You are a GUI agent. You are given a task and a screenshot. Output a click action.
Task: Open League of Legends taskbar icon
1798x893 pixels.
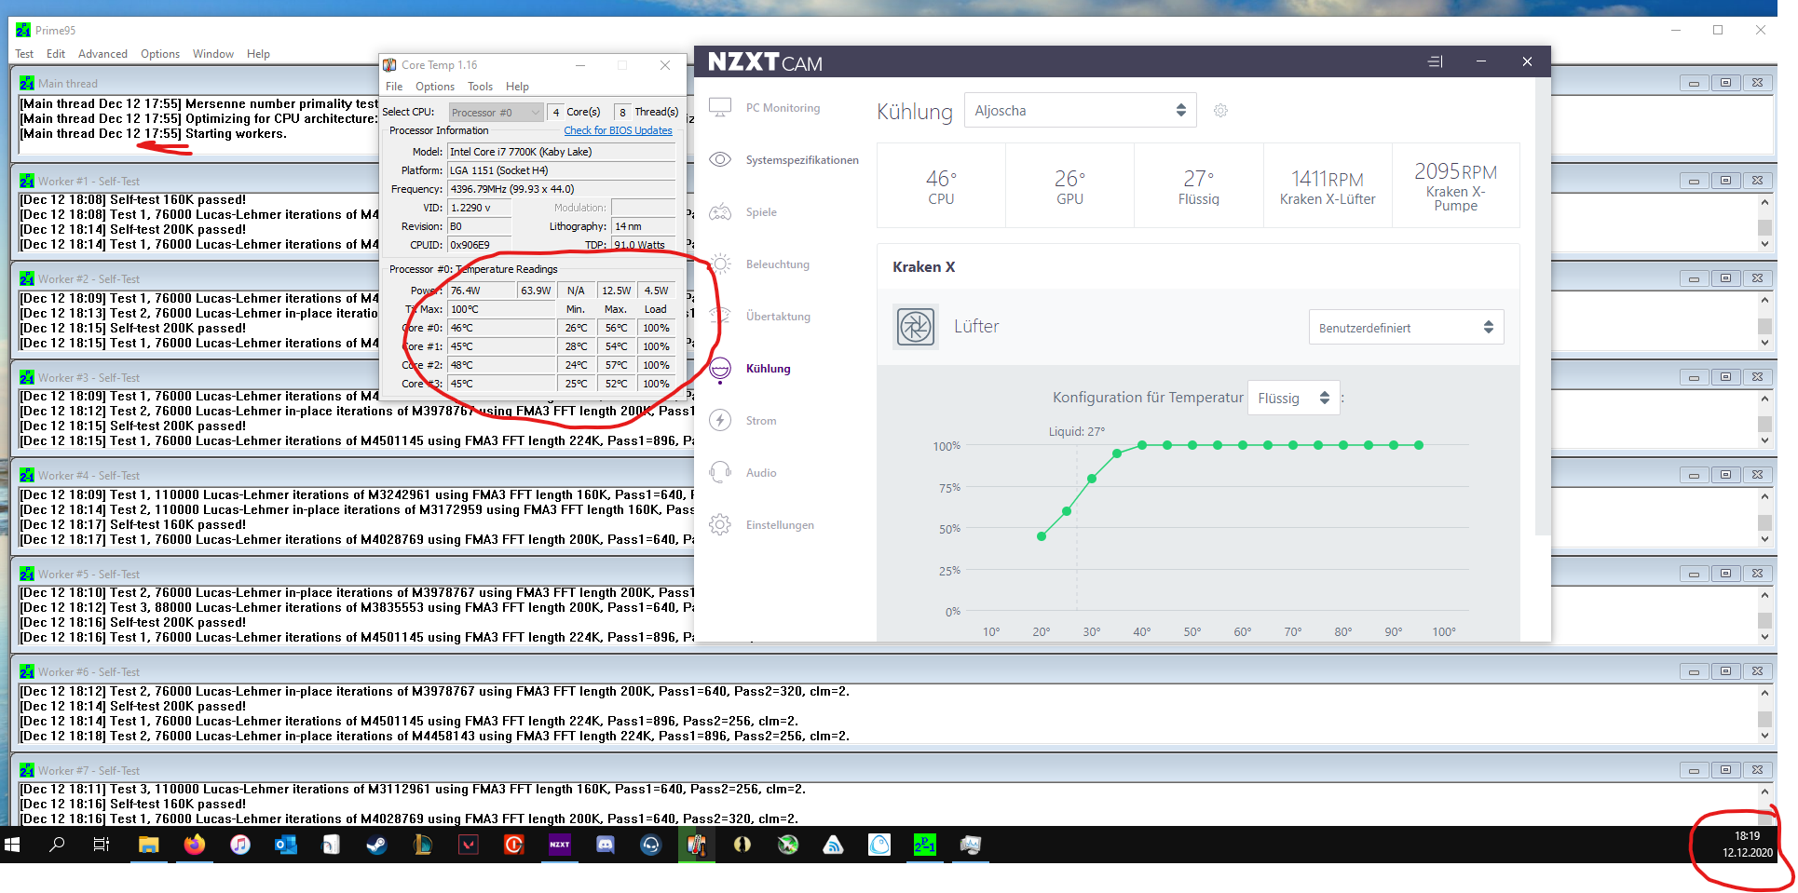click(423, 845)
